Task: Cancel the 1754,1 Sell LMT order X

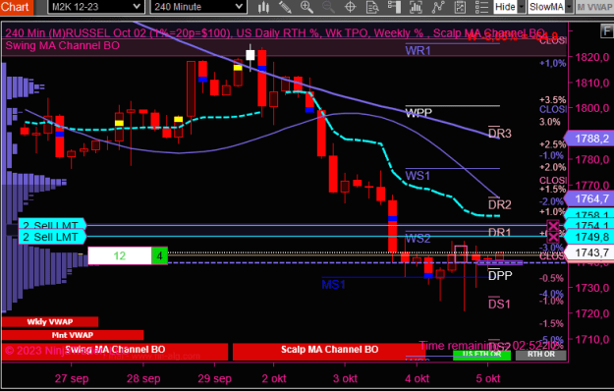Action: (x=553, y=226)
